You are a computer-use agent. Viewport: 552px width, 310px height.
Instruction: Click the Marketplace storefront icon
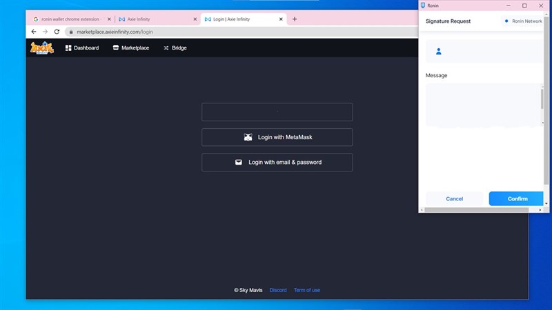click(x=115, y=48)
